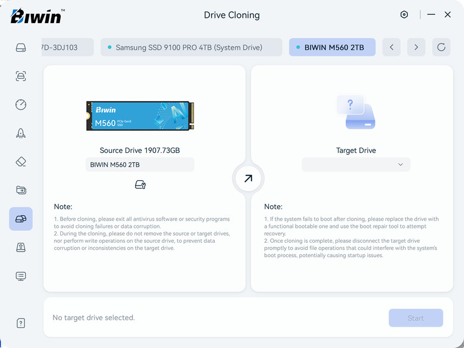Viewport: 464px width, 348px height.
Task: Open the drive overview sidebar icon
Action: click(x=21, y=48)
